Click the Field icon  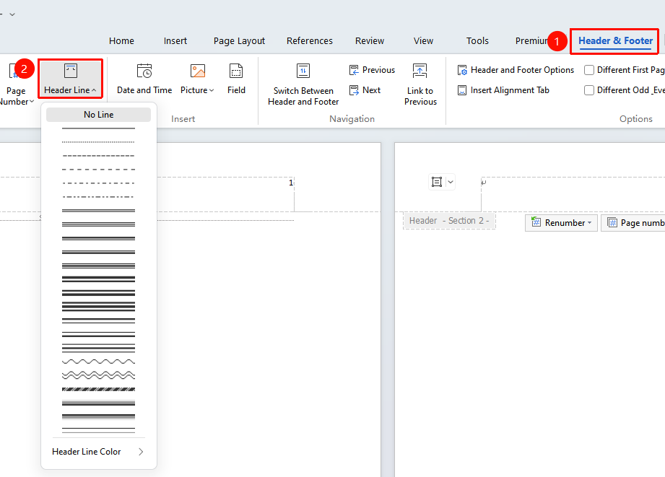pyautogui.click(x=236, y=71)
